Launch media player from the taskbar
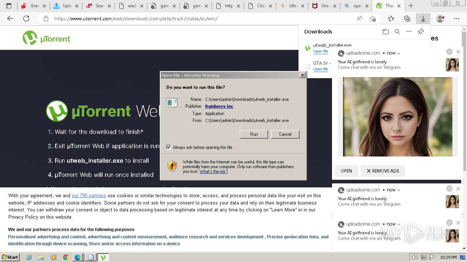Viewport: 467px width, 262px height. [x=54, y=257]
